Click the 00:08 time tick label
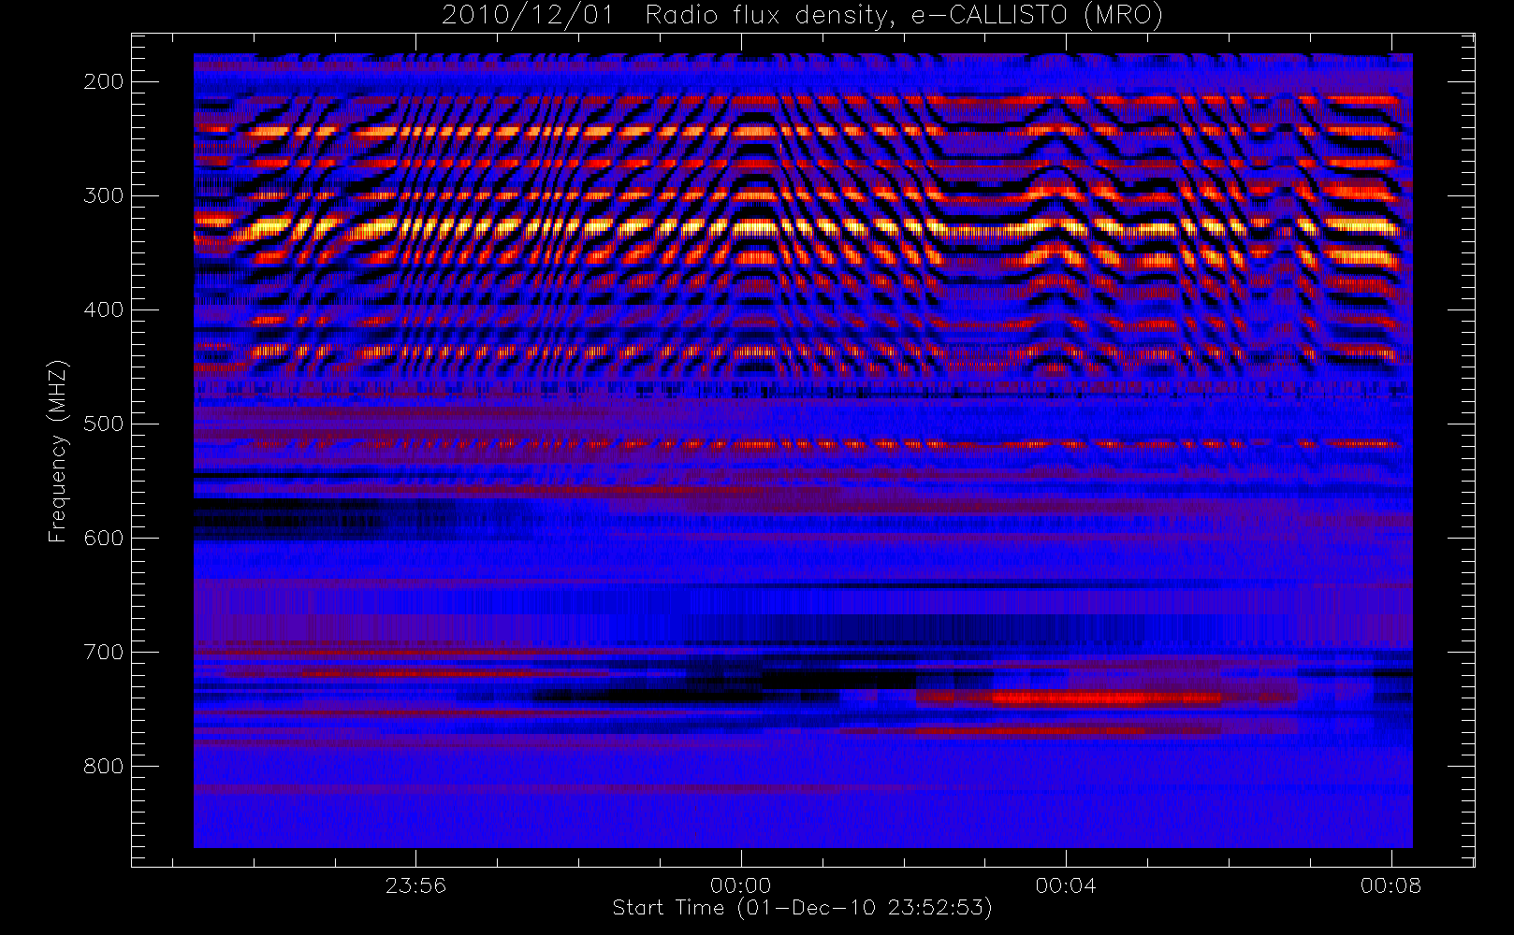Image resolution: width=1514 pixels, height=935 pixels. (1391, 885)
